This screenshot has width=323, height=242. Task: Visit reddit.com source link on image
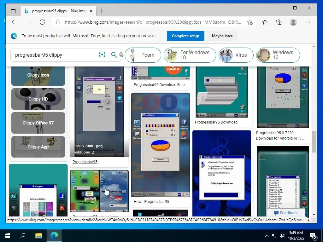click(x=84, y=152)
